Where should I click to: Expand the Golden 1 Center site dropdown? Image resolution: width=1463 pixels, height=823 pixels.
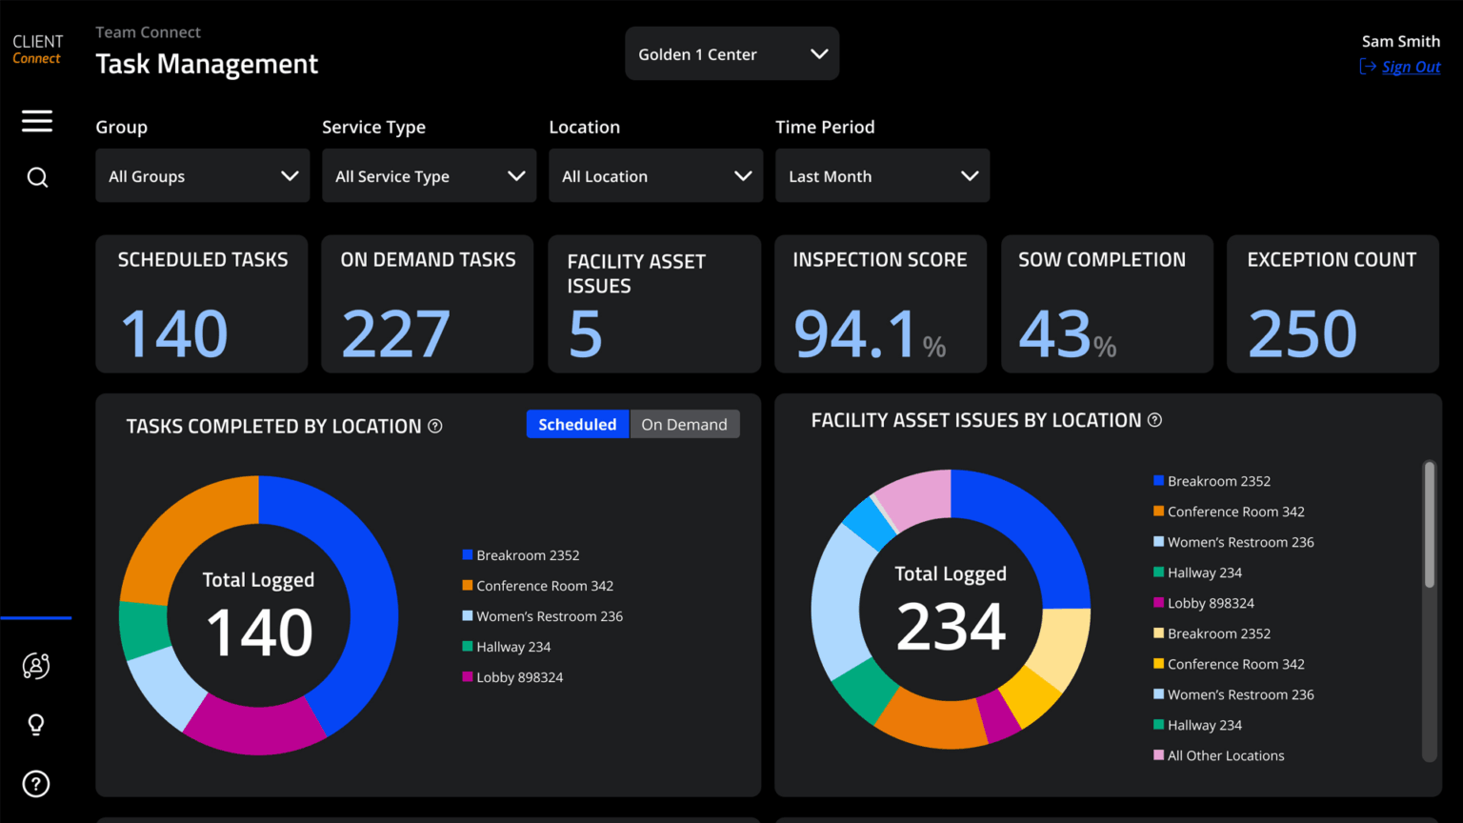coord(731,54)
